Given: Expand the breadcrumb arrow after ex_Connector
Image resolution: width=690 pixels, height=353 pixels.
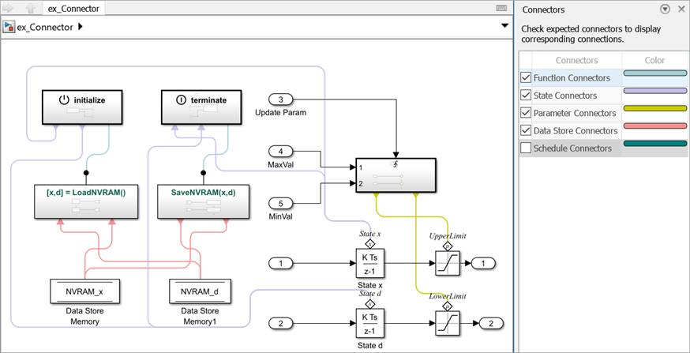Looking at the screenshot, I should pos(81,28).
